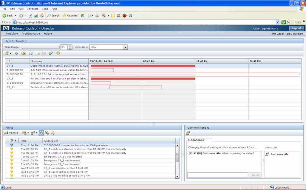This screenshot has width=306, height=190.
Task: Click the layered filter icon in Activity Timeline toolbar
Action: click(7, 53)
